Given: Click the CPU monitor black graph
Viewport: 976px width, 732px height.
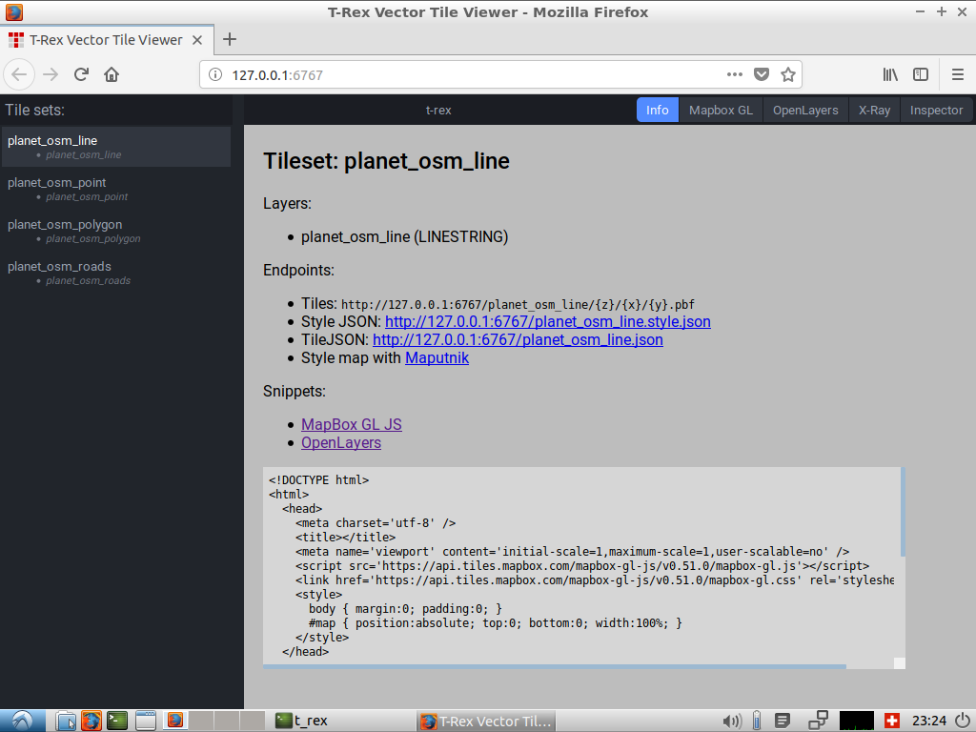Looking at the screenshot, I should 857,721.
